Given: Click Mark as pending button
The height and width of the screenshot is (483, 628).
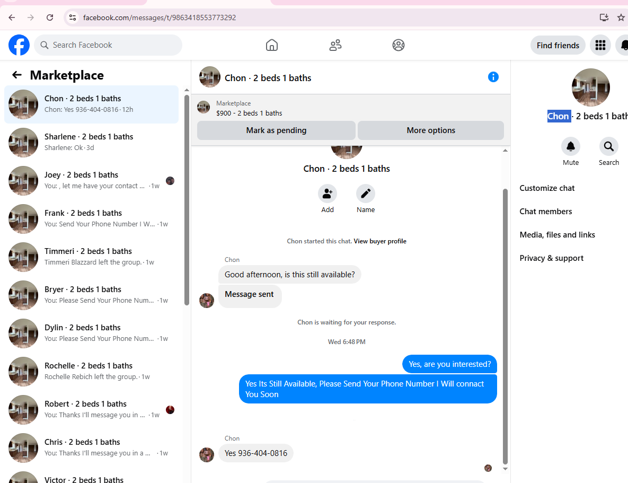Looking at the screenshot, I should pyautogui.click(x=276, y=130).
